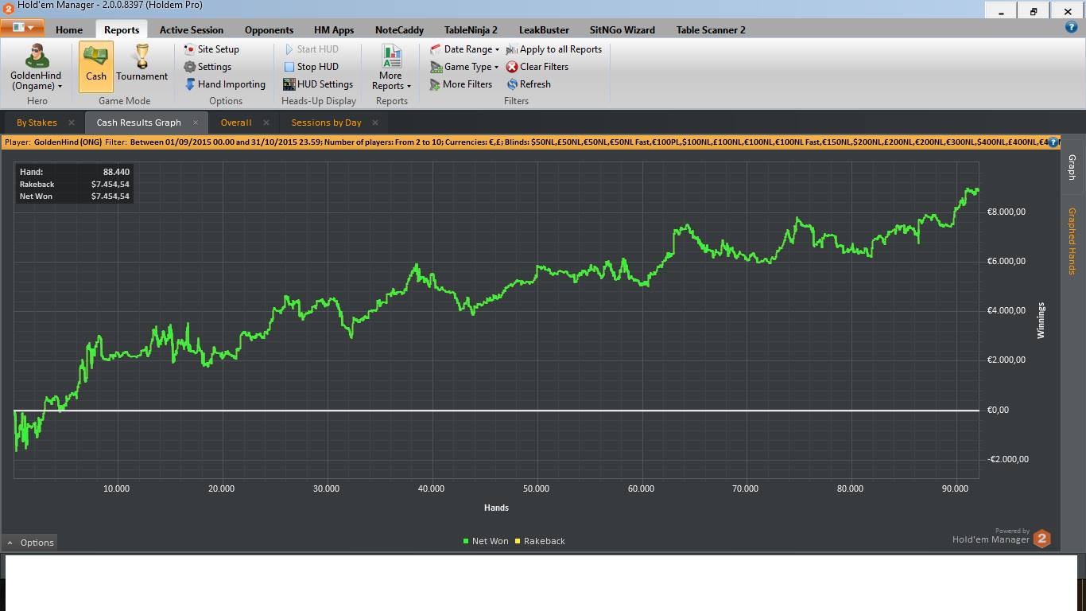
Task: Close the Cash Results Graph tab
Action: [196, 123]
